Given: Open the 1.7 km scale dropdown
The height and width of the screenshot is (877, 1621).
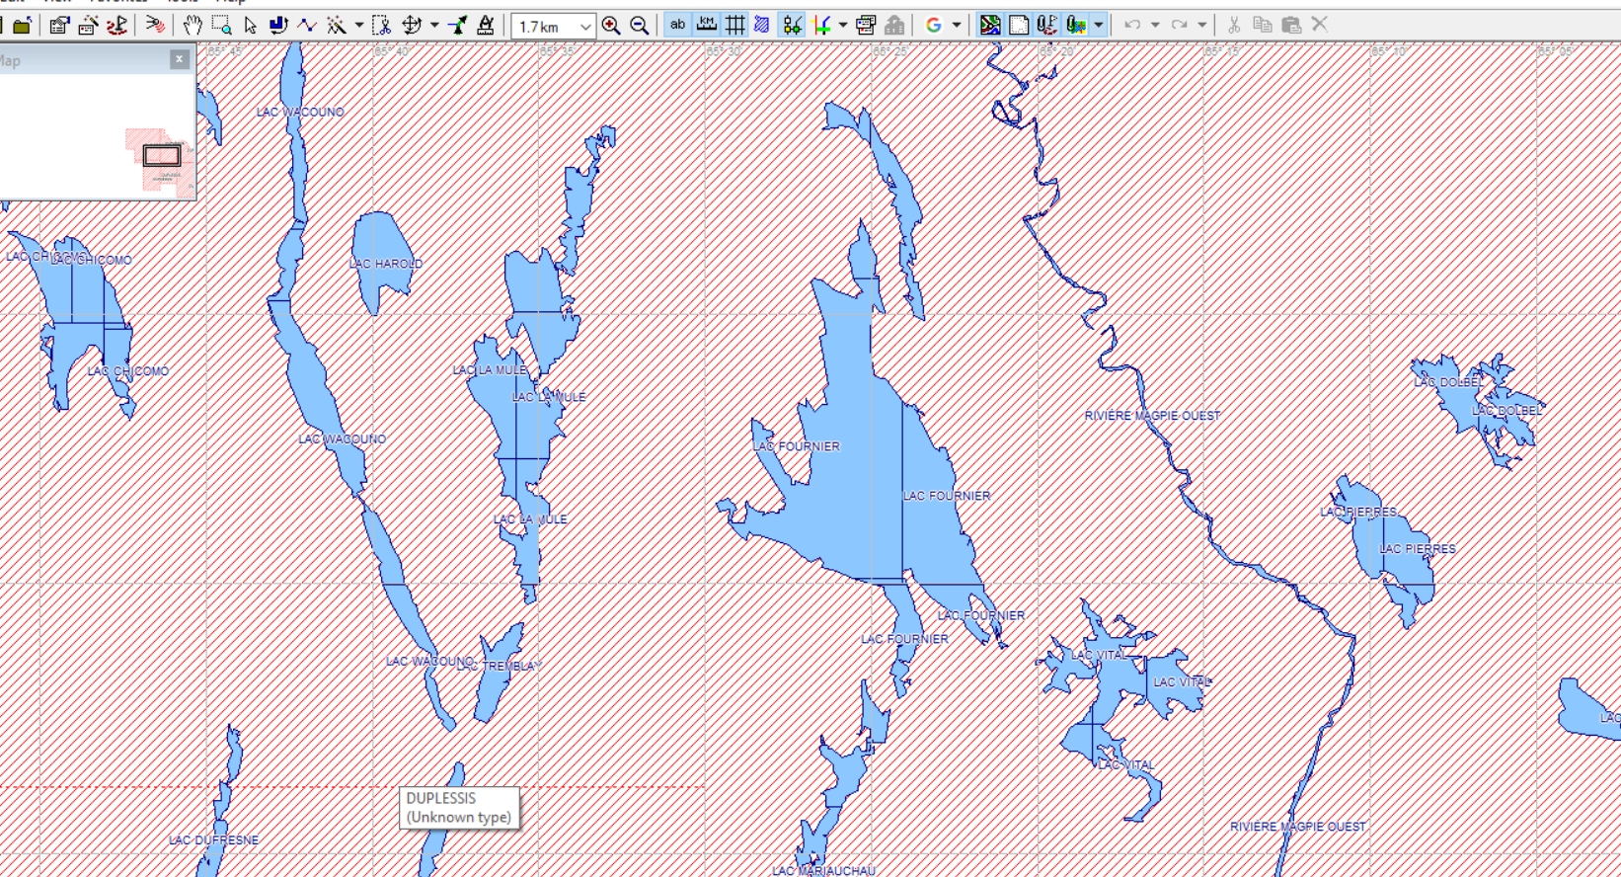Looking at the screenshot, I should click(585, 27).
